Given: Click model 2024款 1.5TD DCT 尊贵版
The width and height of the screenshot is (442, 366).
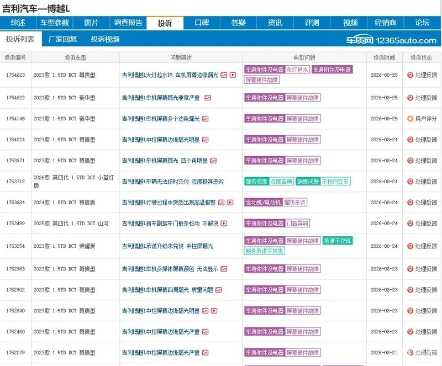Looking at the screenshot, I should coord(64,202).
